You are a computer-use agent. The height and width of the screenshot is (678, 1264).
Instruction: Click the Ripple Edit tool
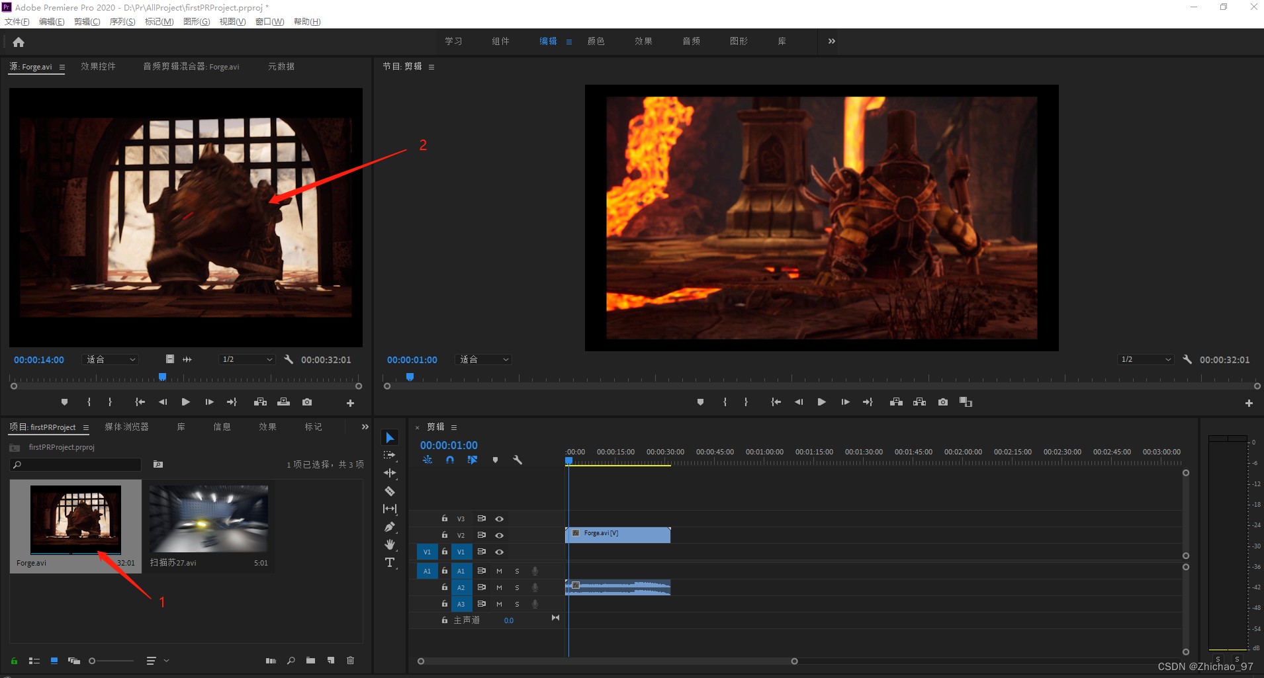click(390, 473)
